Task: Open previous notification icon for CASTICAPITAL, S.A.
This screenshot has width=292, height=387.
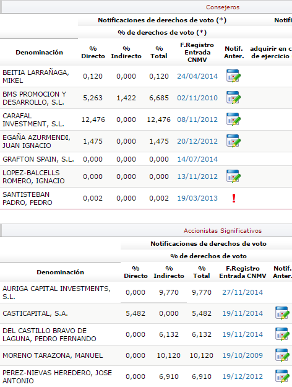Action: pos(282,313)
